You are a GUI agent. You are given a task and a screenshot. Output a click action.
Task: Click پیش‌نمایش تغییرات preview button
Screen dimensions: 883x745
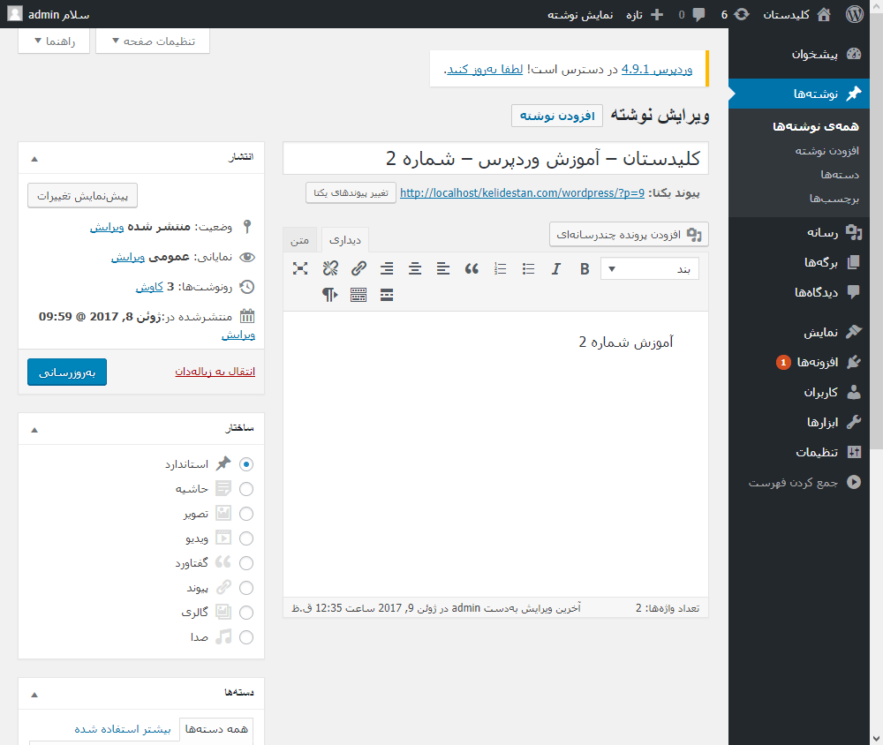(x=82, y=196)
